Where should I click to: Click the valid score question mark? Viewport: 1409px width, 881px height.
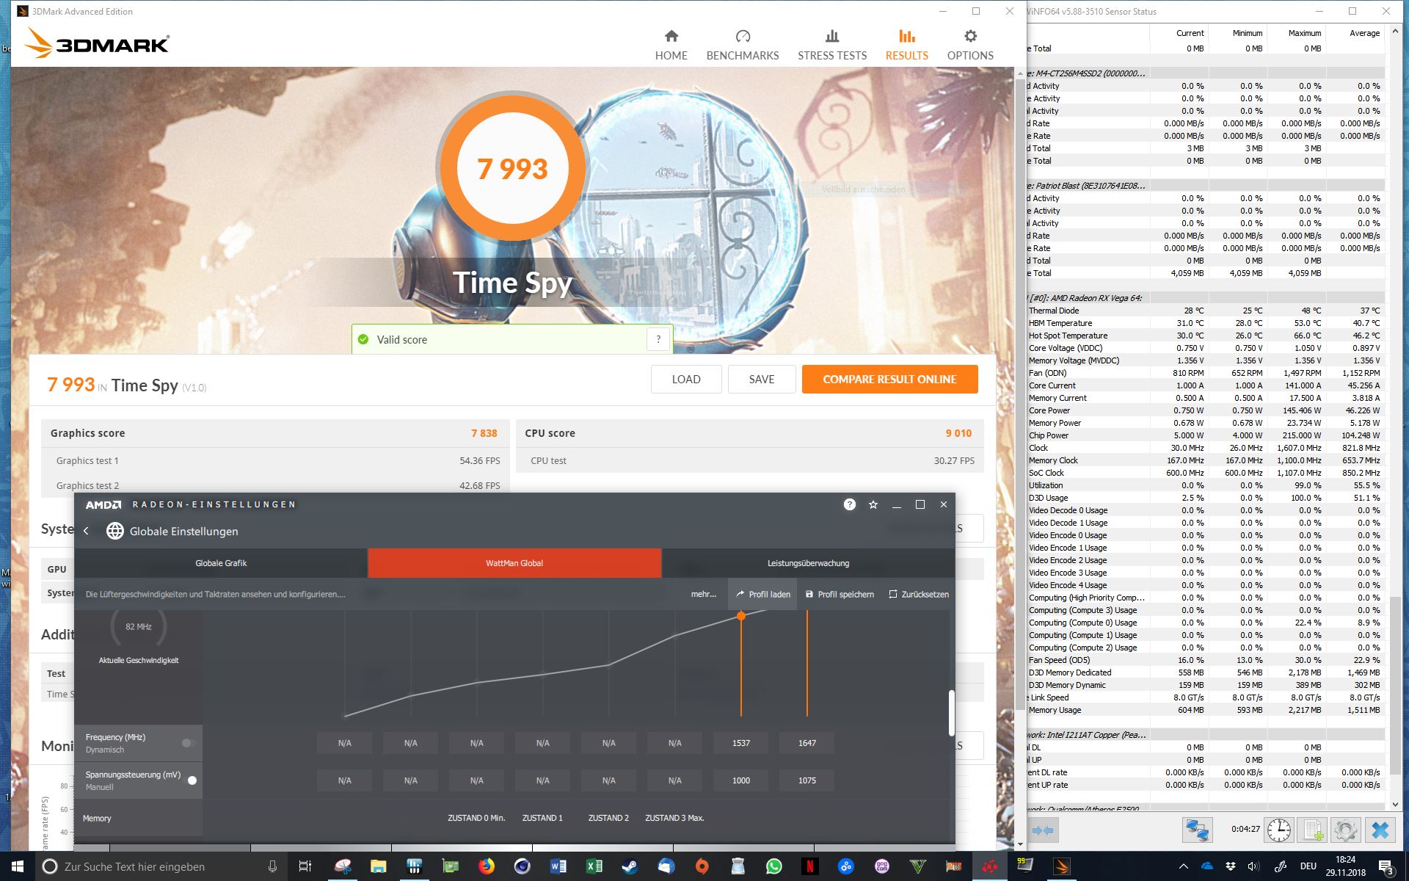pyautogui.click(x=658, y=339)
